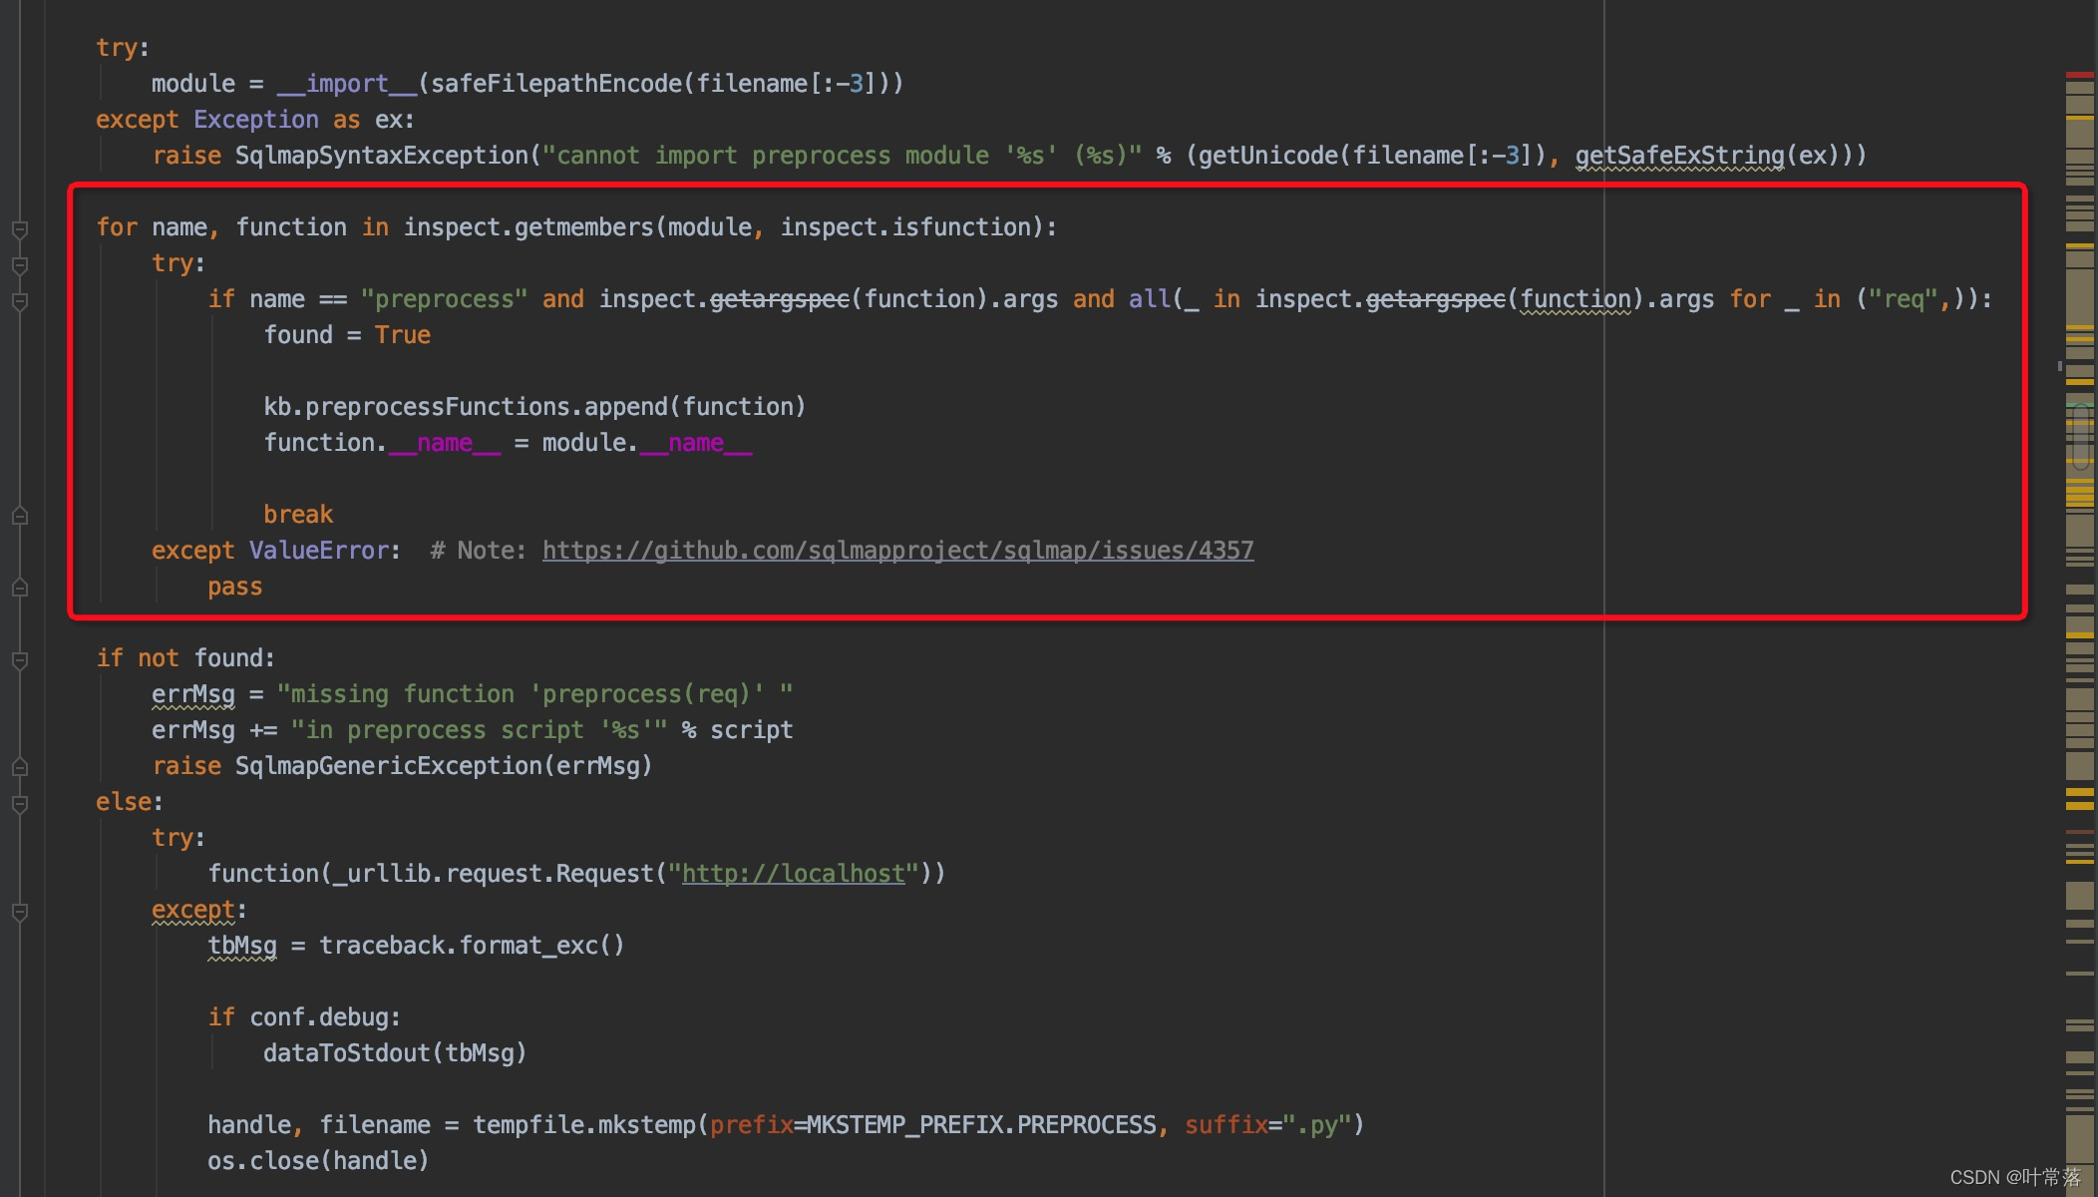Click the "req" string in the tuple
Viewport: 2098px width, 1197px height.
coord(1903,299)
